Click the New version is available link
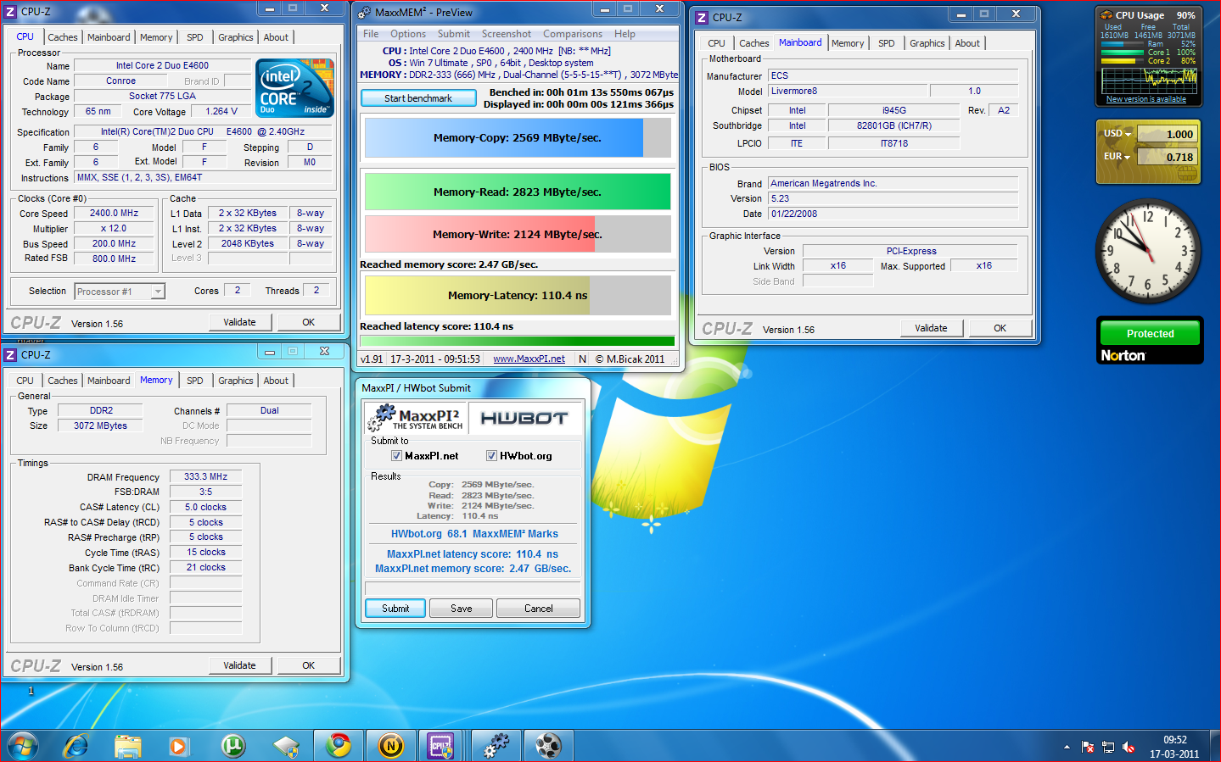This screenshot has height=762, width=1221. 1146,99
